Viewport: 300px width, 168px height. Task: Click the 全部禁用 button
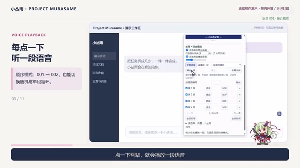pyautogui.click(x=236, y=119)
